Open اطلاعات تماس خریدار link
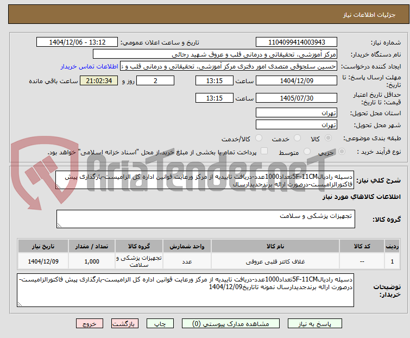The width and height of the screenshot is (410, 338). tap(90, 66)
